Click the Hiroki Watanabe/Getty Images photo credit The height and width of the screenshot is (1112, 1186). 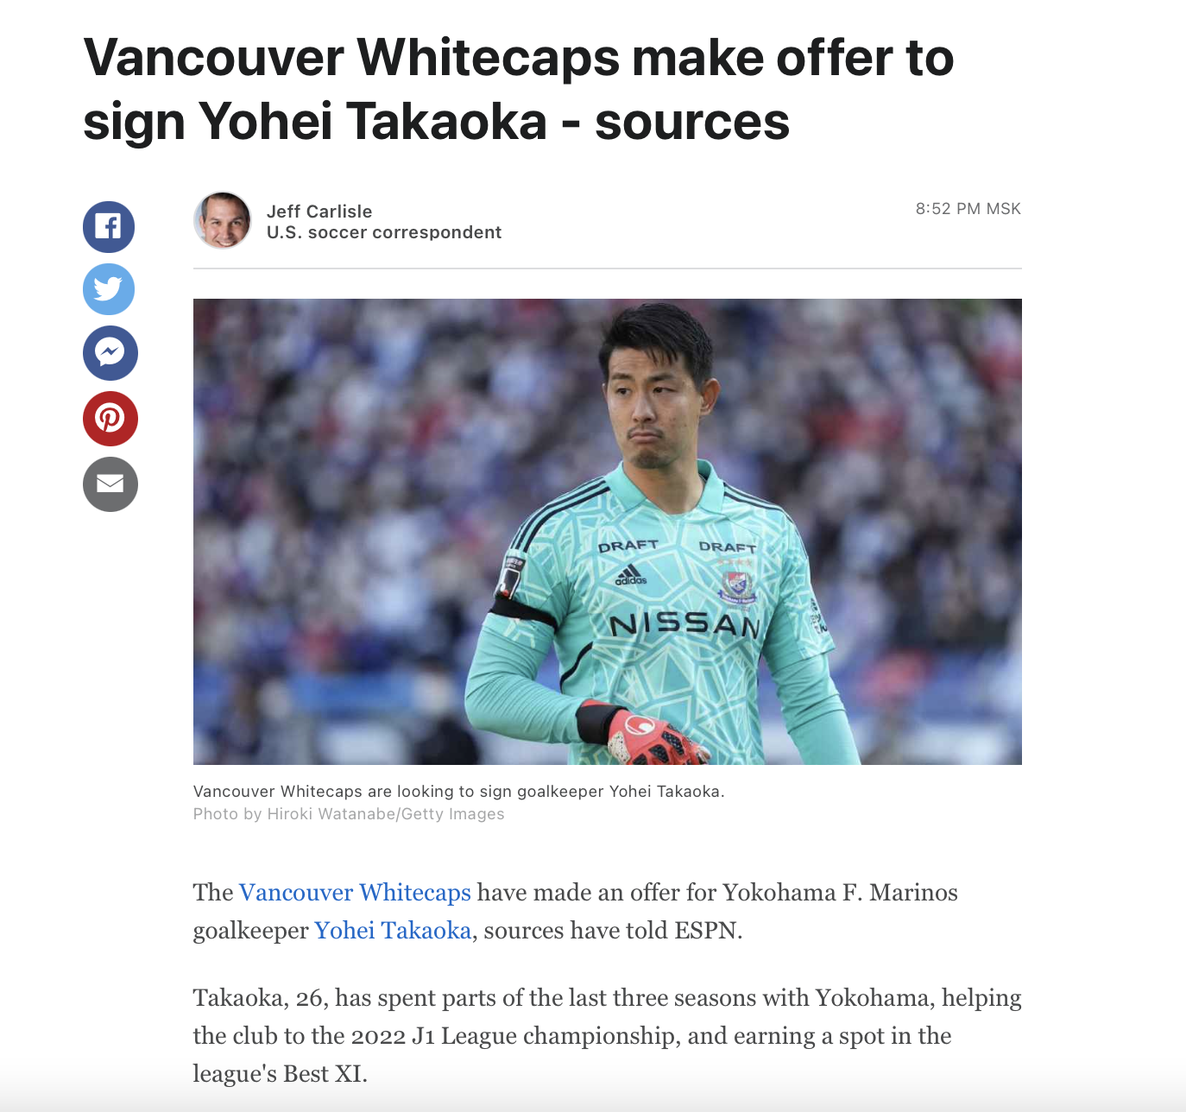tap(349, 814)
